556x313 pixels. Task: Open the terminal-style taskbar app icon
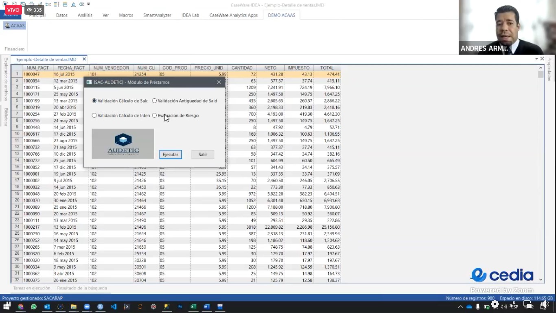127,306
